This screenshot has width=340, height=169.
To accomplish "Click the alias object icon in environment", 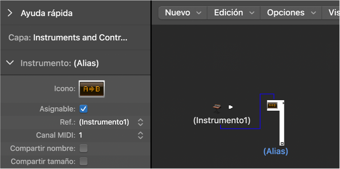I will pyautogui.click(x=272, y=105).
